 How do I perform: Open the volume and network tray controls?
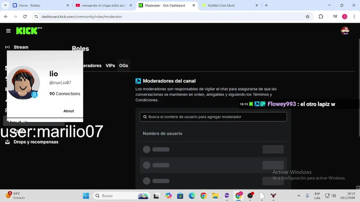click(330, 196)
